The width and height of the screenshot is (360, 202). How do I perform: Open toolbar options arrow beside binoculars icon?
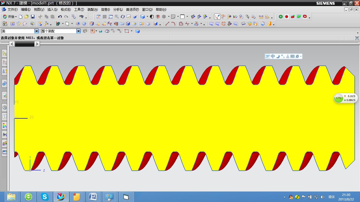tap(86, 17)
